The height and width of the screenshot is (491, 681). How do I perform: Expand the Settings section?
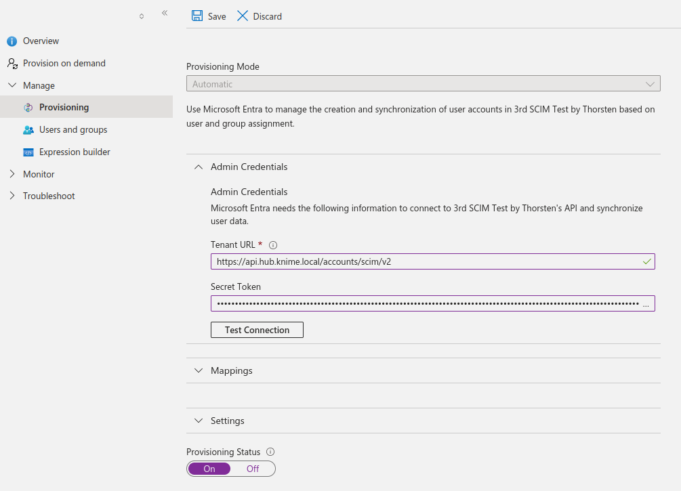[x=199, y=421]
